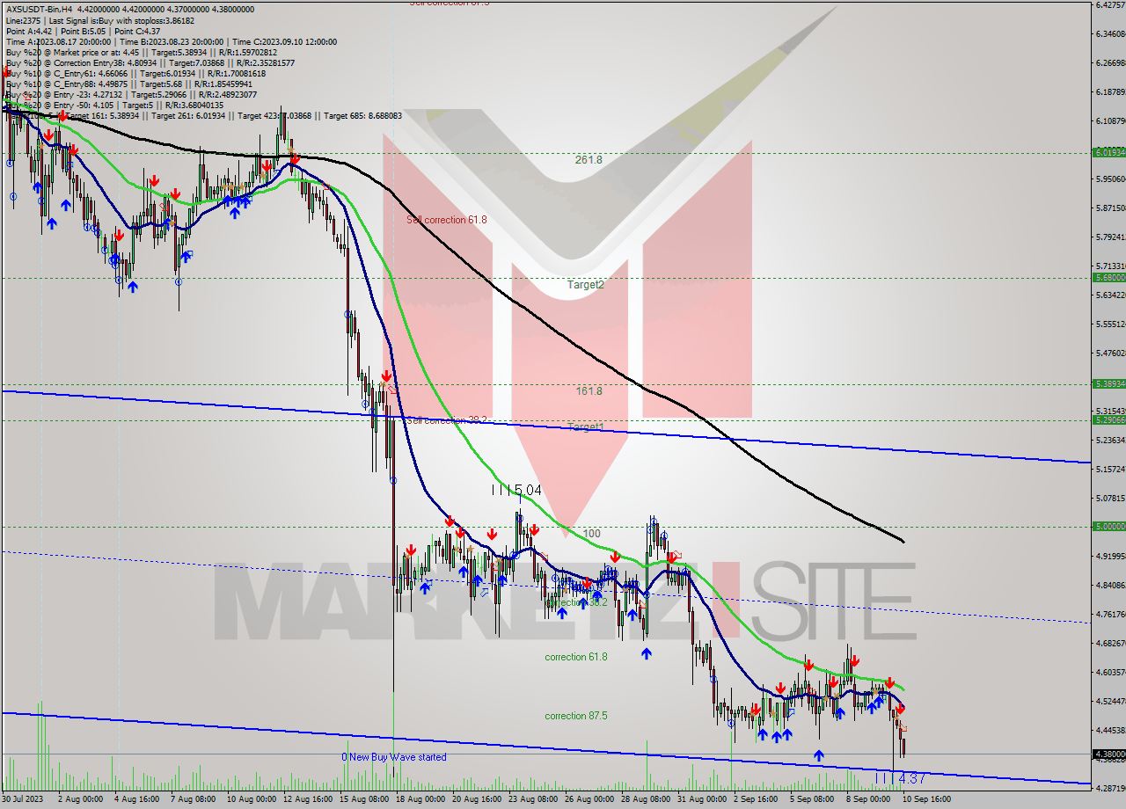Click the 'Sell correction 61.8' label
Screen dimensions: 1126x809
(447, 220)
